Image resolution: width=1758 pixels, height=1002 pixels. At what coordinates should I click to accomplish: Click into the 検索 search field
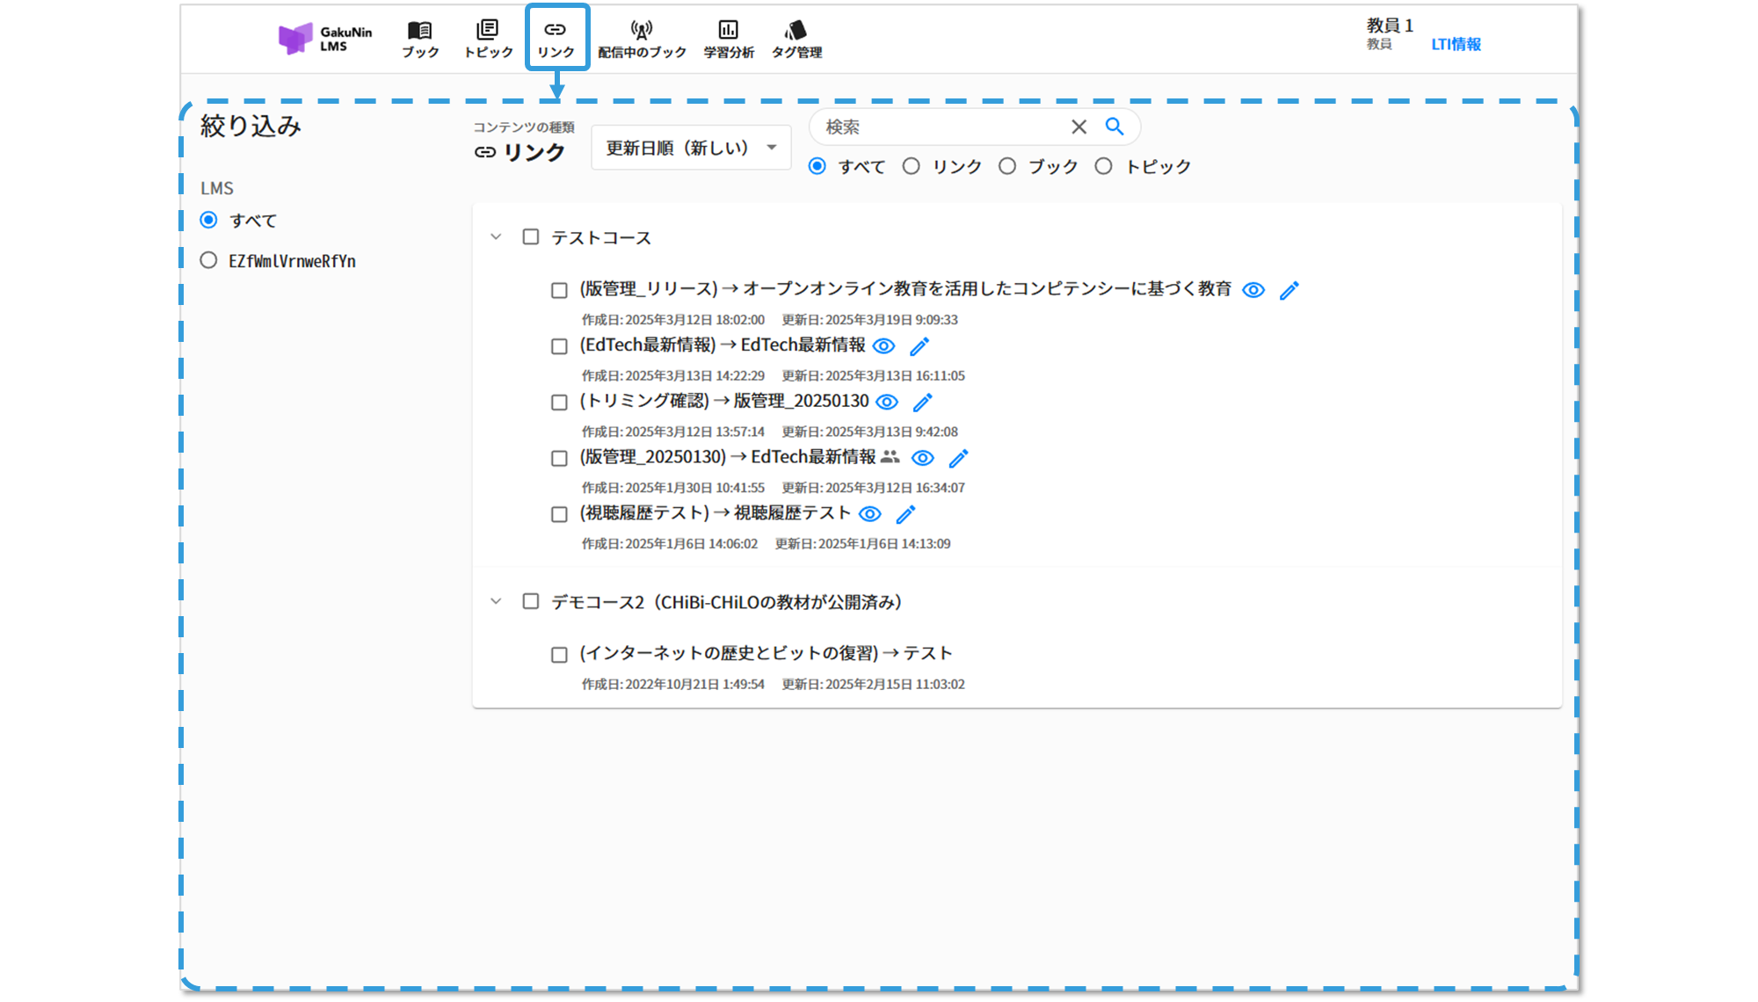941,127
